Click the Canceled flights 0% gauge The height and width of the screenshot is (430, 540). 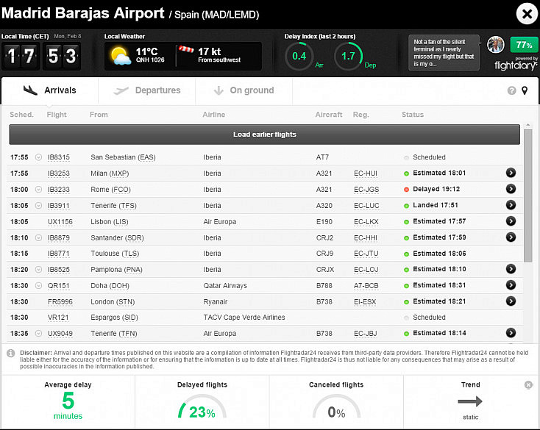(x=336, y=406)
